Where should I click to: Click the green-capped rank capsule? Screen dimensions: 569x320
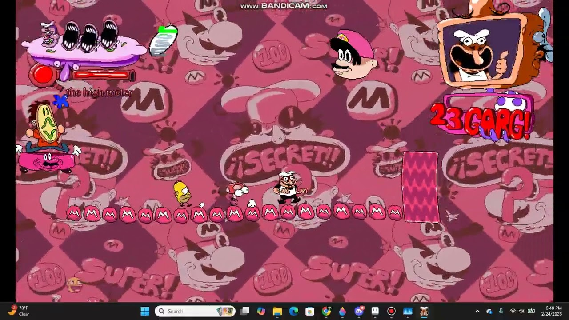point(164,41)
